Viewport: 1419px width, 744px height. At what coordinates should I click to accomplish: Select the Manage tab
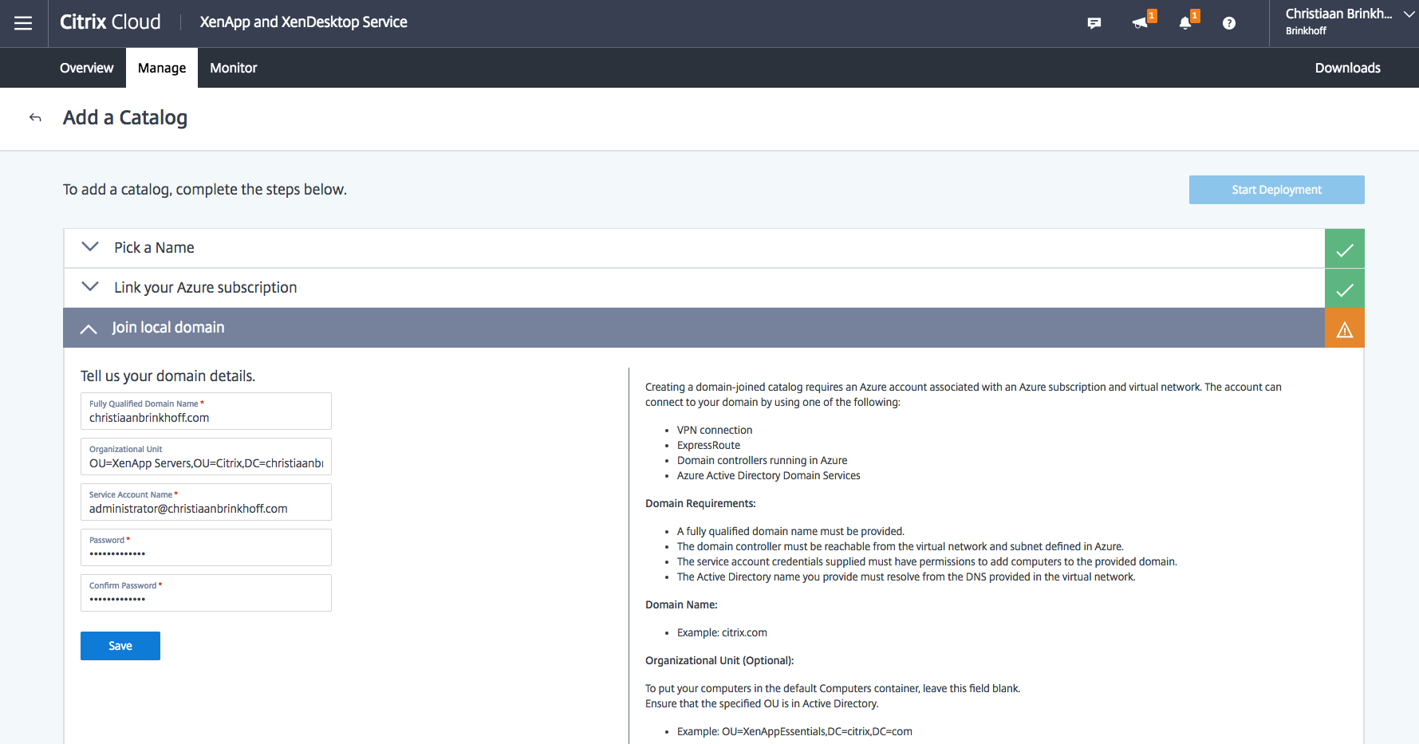pos(162,68)
